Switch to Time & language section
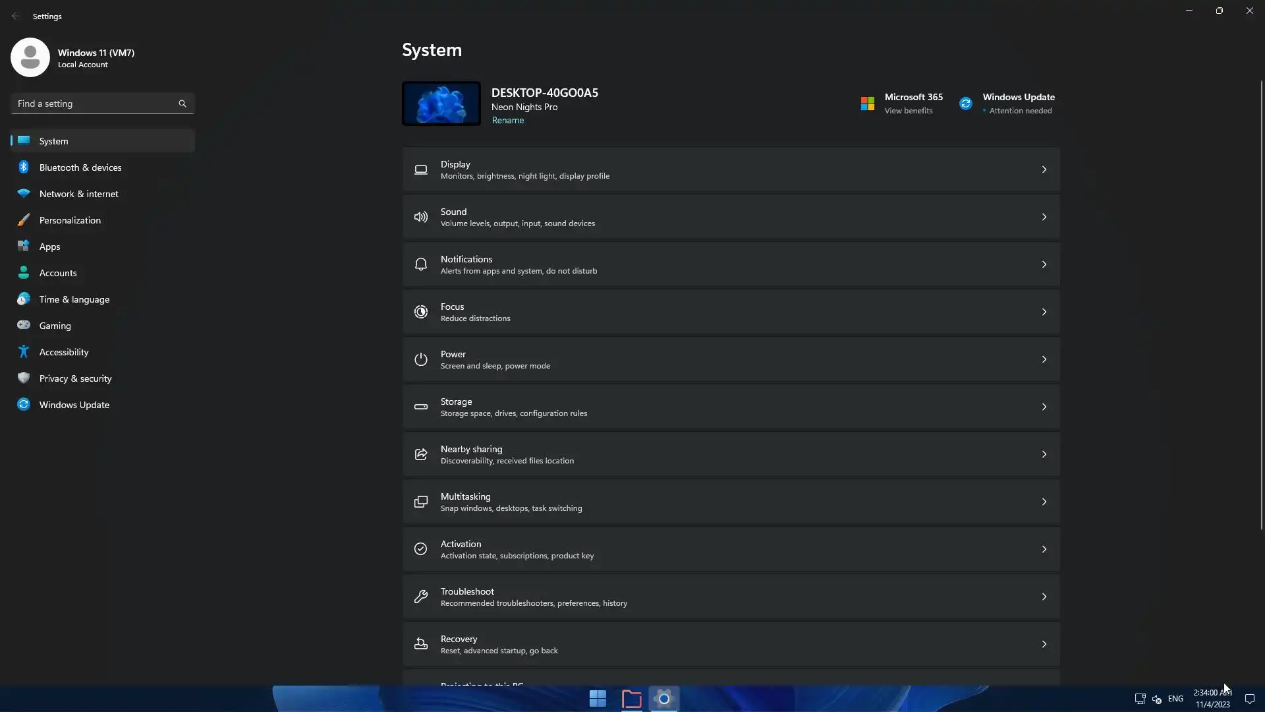Viewport: 1265px width, 712px height. 74,299
